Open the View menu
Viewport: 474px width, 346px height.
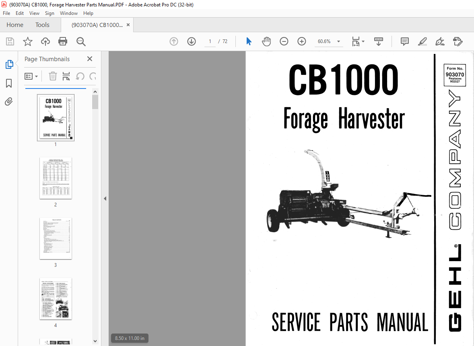click(34, 13)
